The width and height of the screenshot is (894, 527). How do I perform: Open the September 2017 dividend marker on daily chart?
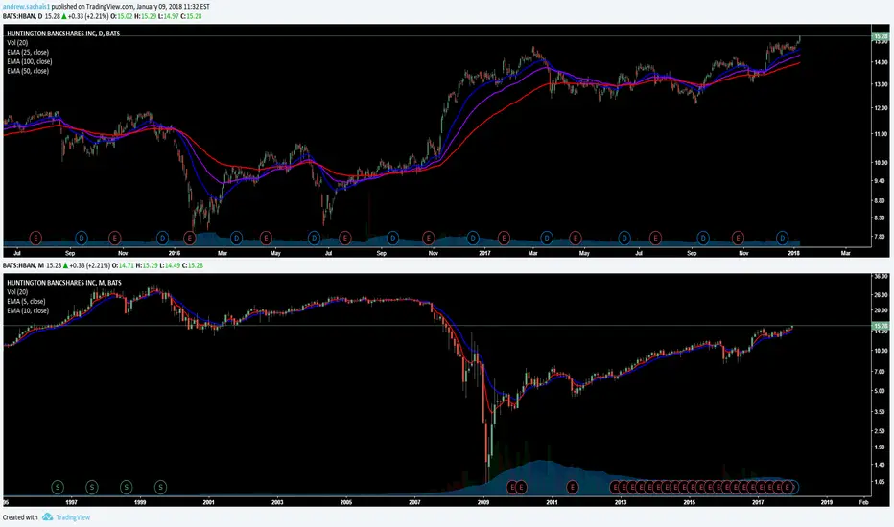tap(703, 238)
